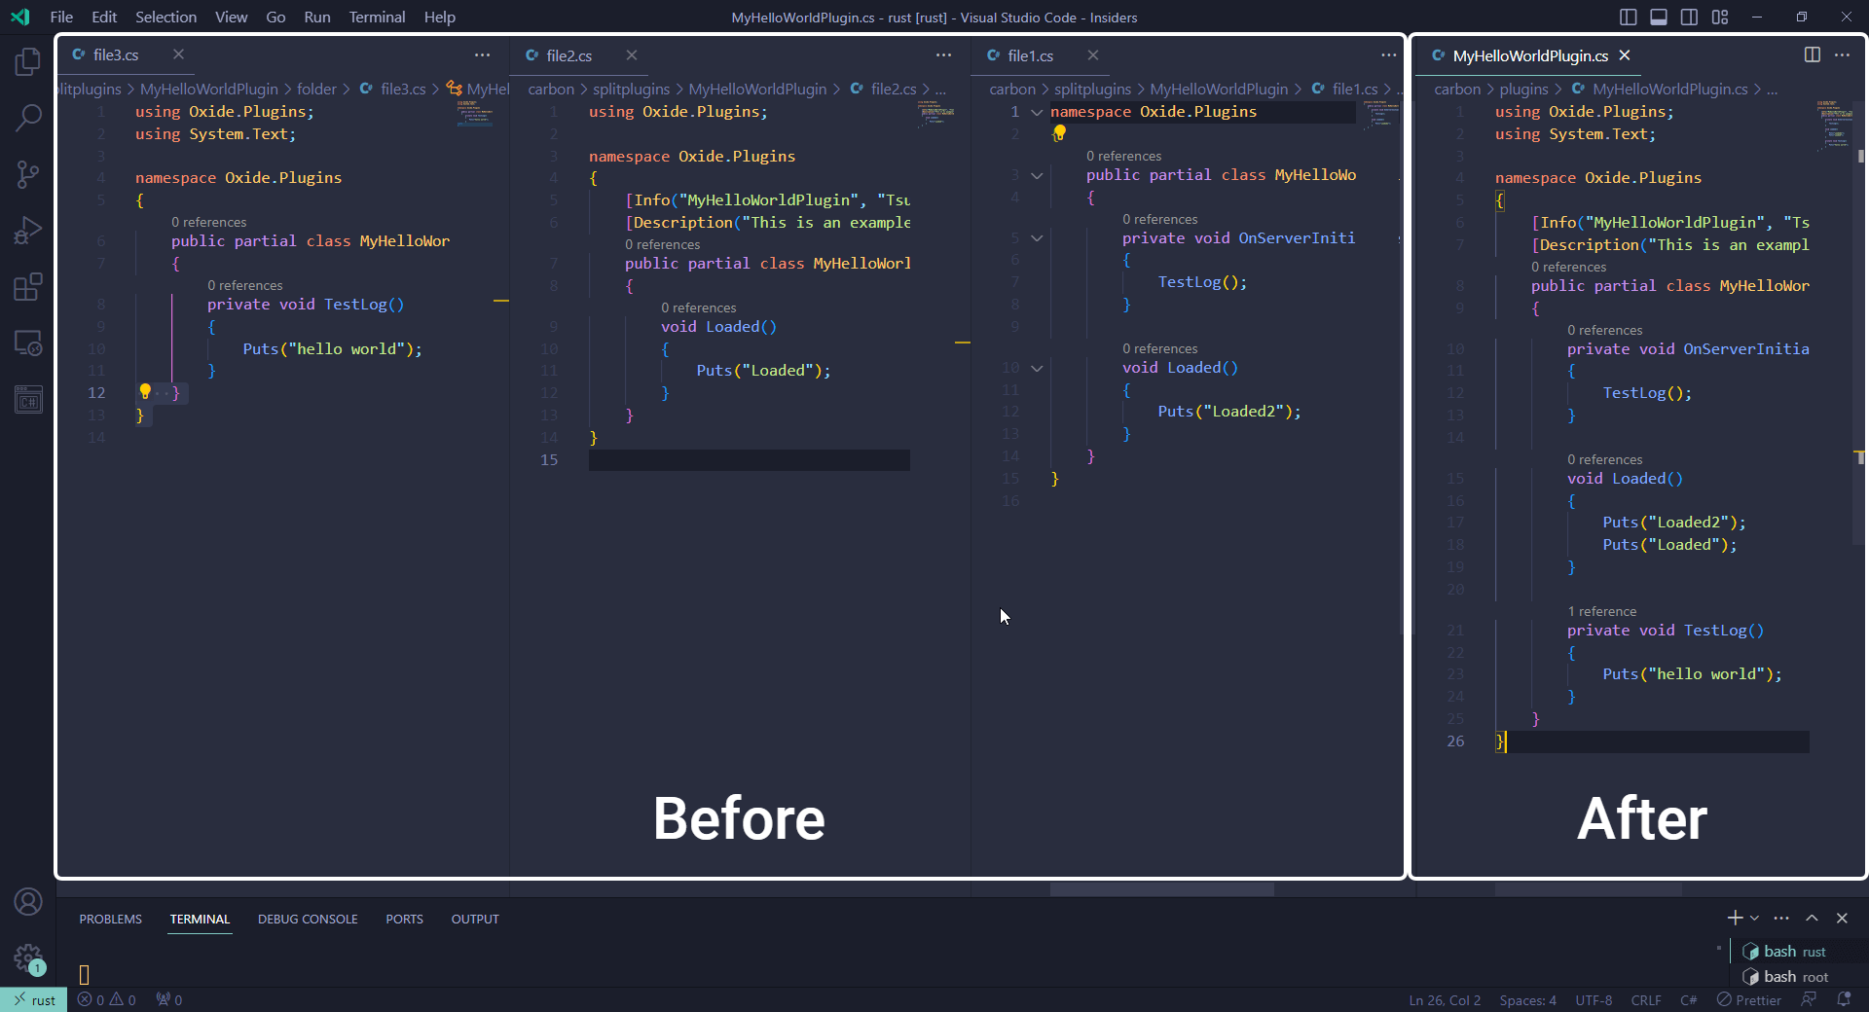Collapse the class MyHelloWo fold in file1.cs
Screen dimensions: 1869x1012
click(1037, 175)
